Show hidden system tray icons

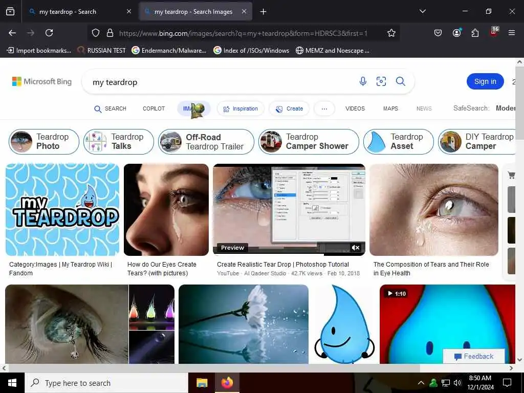click(421, 383)
